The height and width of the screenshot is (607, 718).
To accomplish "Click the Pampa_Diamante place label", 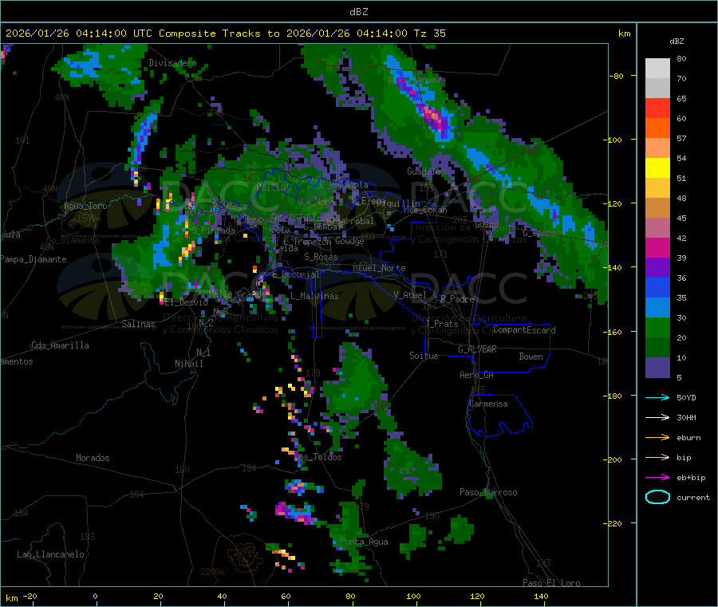I will click(33, 259).
